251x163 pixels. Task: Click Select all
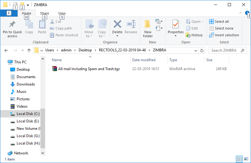click(x=219, y=22)
